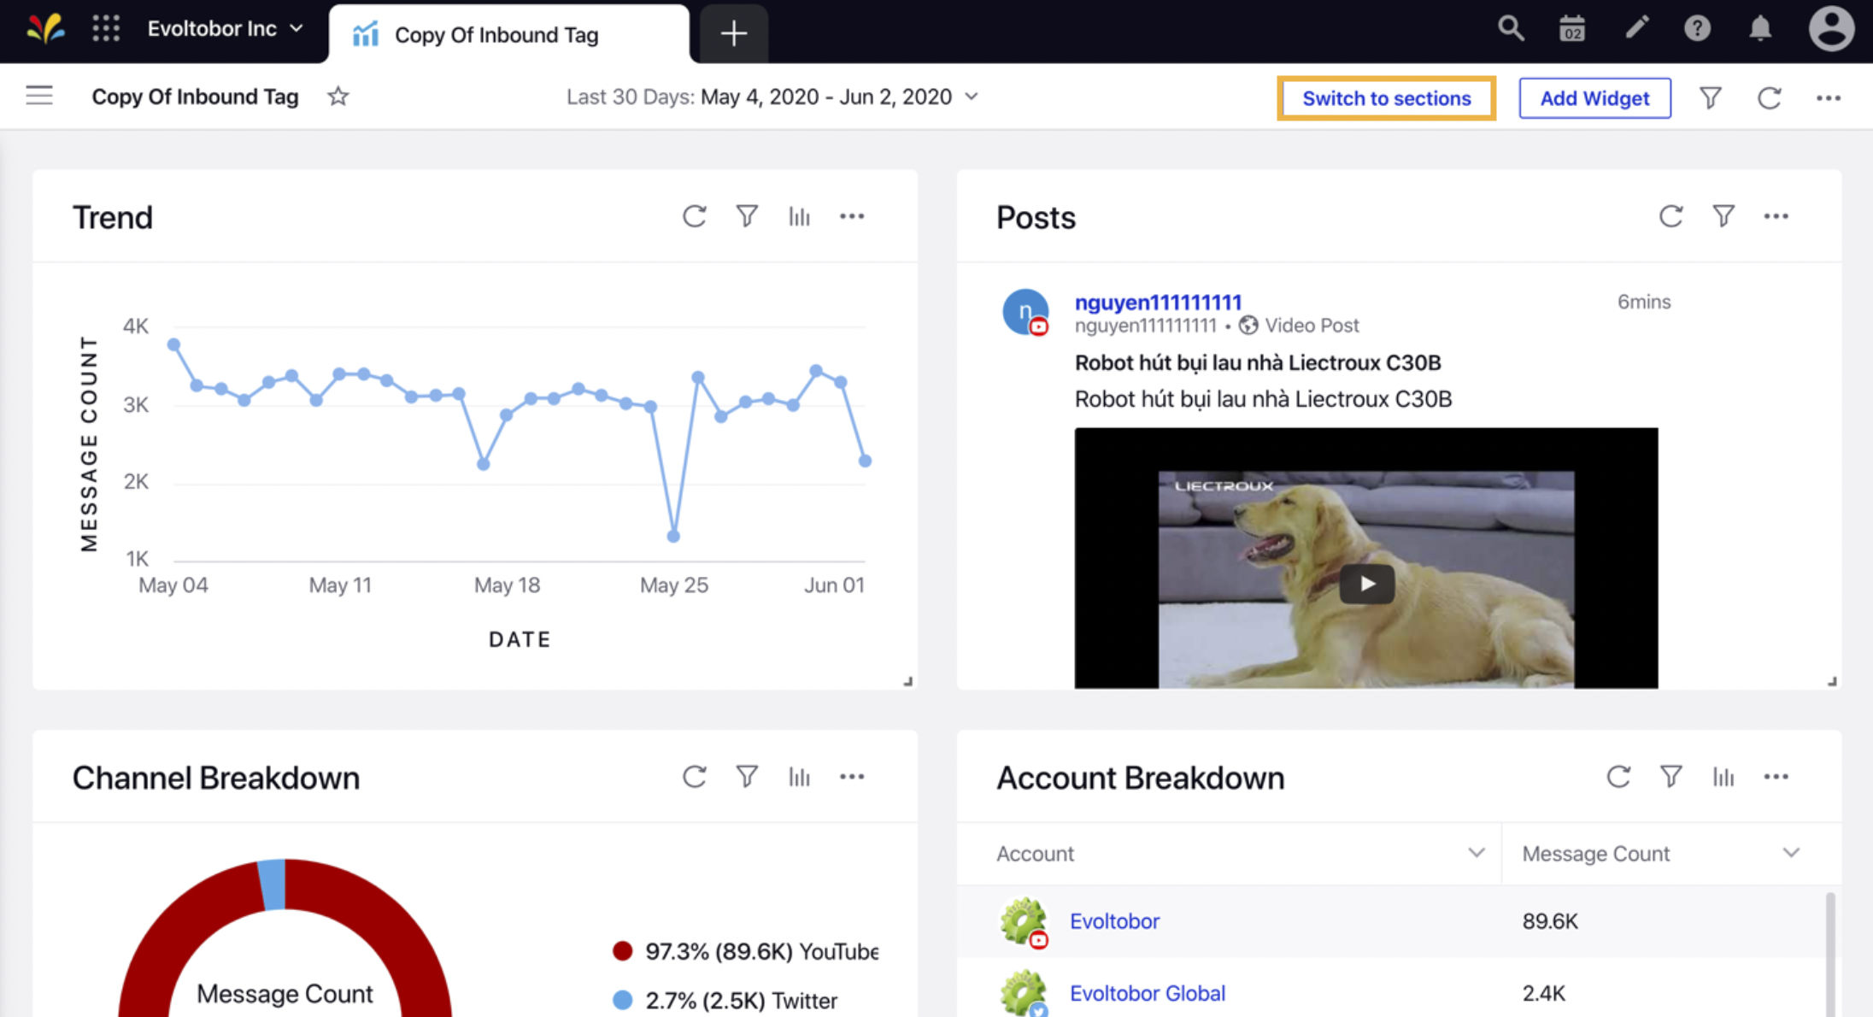Open the nguyen111111111 profile link

(x=1158, y=302)
